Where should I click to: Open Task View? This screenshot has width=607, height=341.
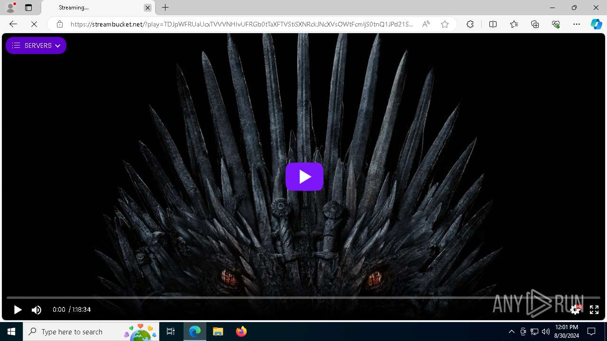point(171,332)
